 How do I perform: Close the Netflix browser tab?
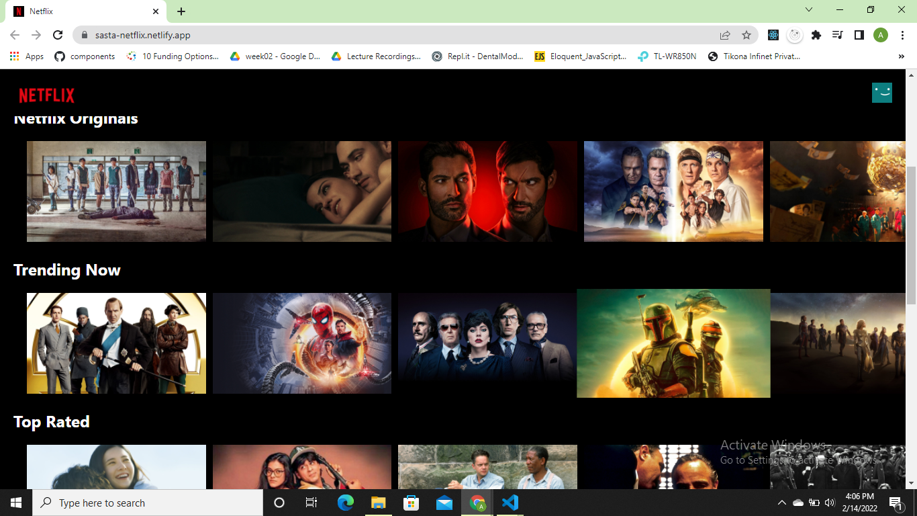pyautogui.click(x=156, y=11)
